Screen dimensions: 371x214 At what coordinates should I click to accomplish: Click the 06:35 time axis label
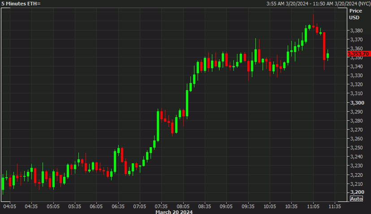[x=118, y=207]
